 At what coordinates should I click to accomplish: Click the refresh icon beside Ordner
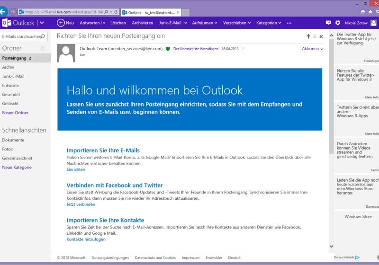(x=43, y=49)
